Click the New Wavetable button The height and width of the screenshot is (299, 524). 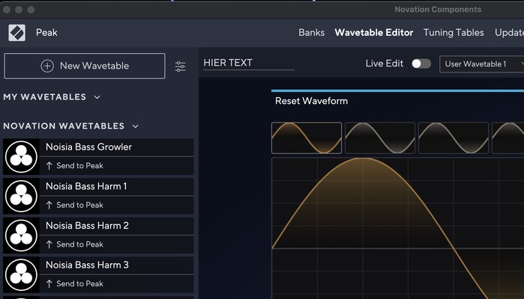tap(85, 66)
